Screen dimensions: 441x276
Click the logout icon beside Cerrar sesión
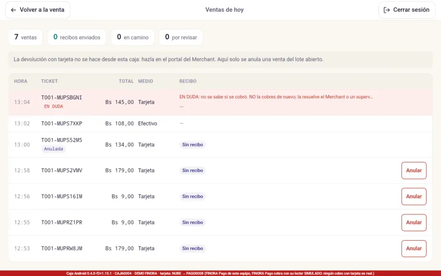[x=387, y=10]
